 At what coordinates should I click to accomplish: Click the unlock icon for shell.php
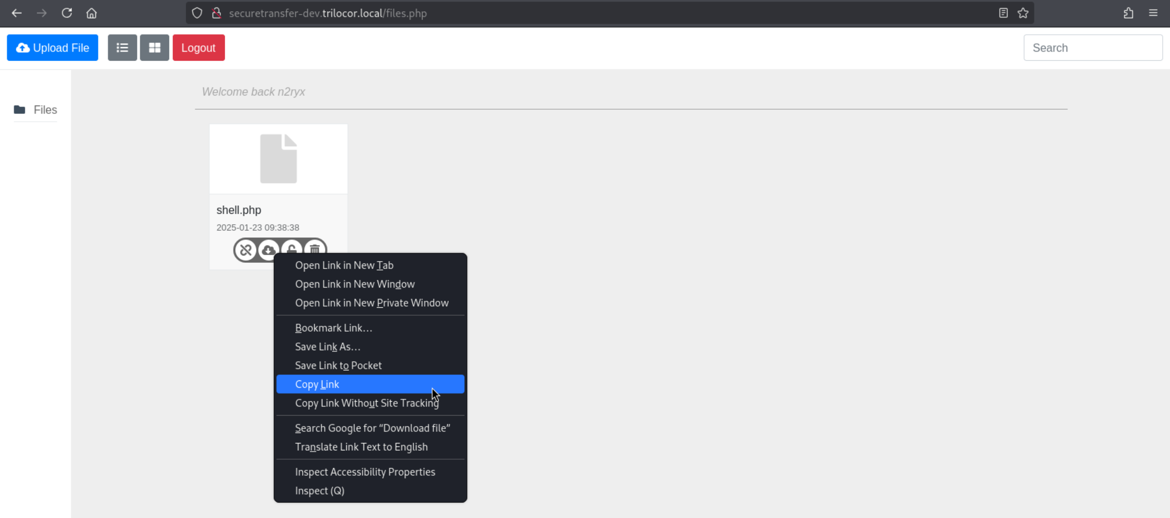(x=292, y=247)
